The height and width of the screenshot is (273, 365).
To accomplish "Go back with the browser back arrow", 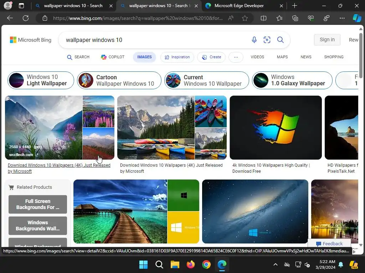I will (x=10, y=18).
